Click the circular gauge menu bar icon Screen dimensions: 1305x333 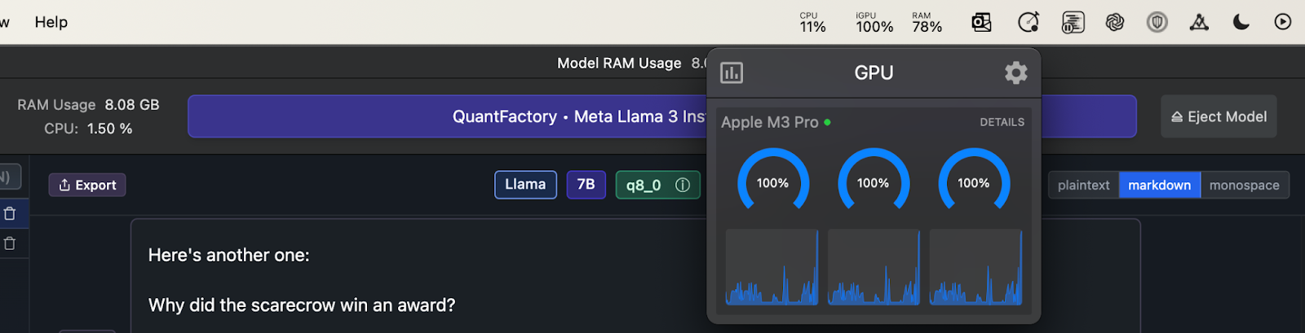(1029, 22)
